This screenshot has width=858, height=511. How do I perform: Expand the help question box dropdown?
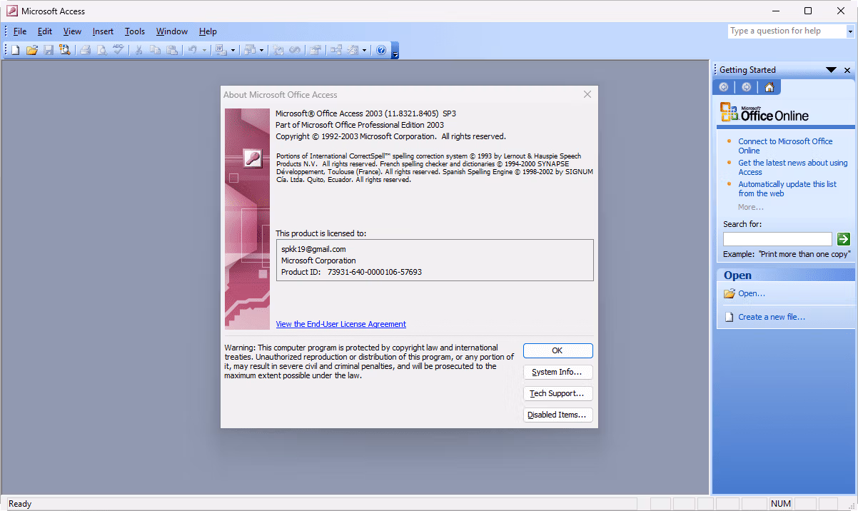coord(849,31)
